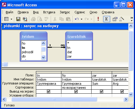Viewport: 135px width, 109px height.
Task: Open the Properties toolbar icon
Action: click(x=115, y=19)
